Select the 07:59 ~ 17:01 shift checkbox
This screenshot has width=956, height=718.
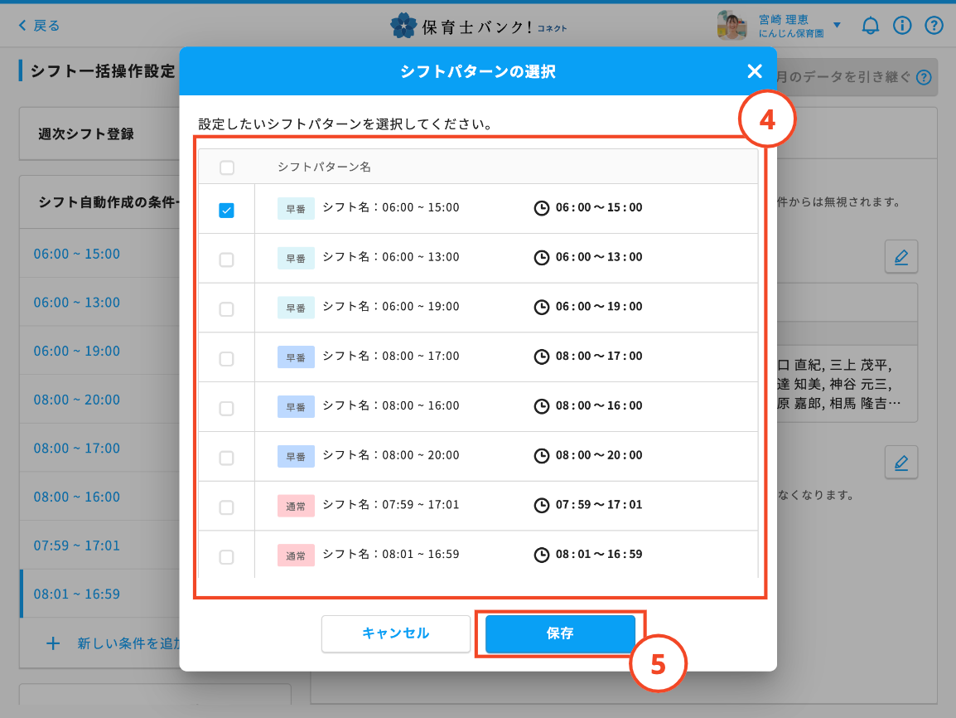coord(226,507)
